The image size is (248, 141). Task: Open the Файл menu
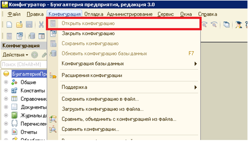(14, 14)
